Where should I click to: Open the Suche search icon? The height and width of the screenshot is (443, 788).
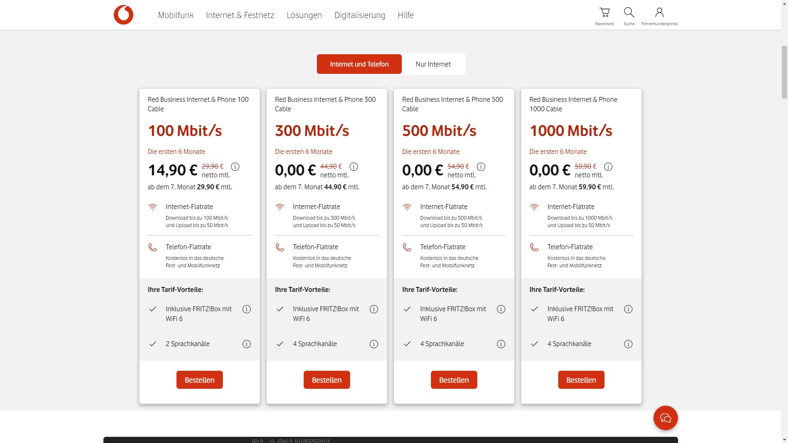[x=629, y=16]
